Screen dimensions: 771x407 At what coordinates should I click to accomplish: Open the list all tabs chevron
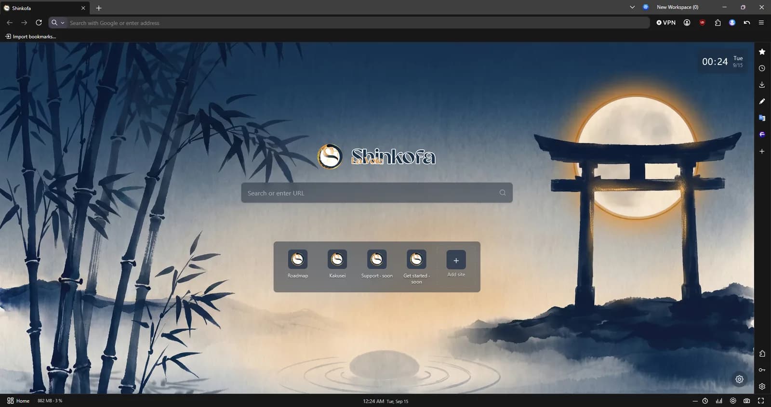click(x=632, y=7)
